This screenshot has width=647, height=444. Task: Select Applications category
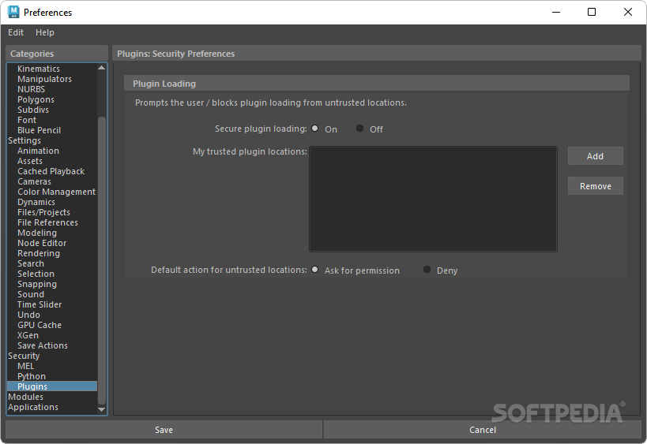point(33,408)
